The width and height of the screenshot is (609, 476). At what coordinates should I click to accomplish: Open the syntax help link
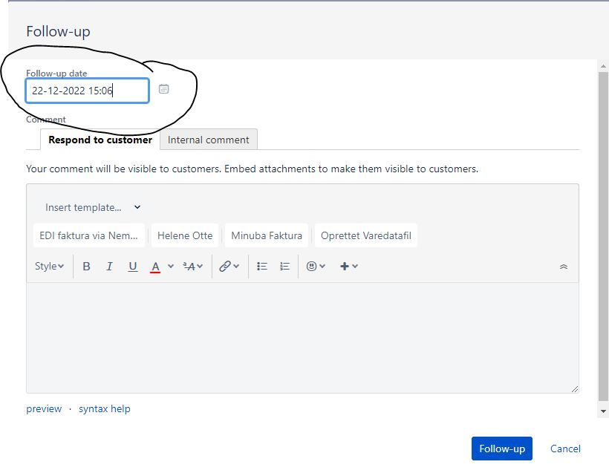pyautogui.click(x=105, y=409)
